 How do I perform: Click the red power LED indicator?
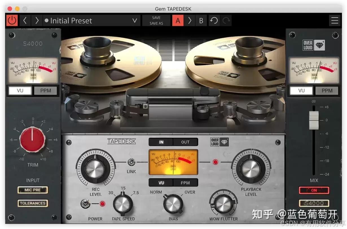pos(102,204)
